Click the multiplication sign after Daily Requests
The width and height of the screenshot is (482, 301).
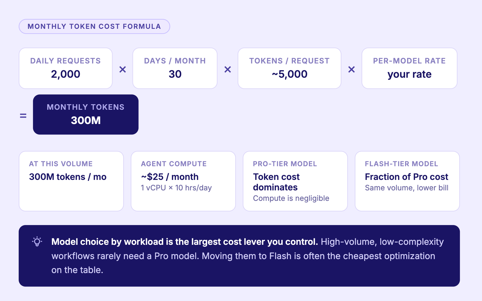click(123, 69)
